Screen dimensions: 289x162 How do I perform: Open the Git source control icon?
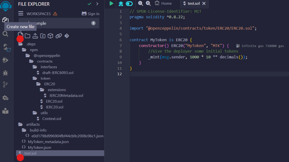5,84
